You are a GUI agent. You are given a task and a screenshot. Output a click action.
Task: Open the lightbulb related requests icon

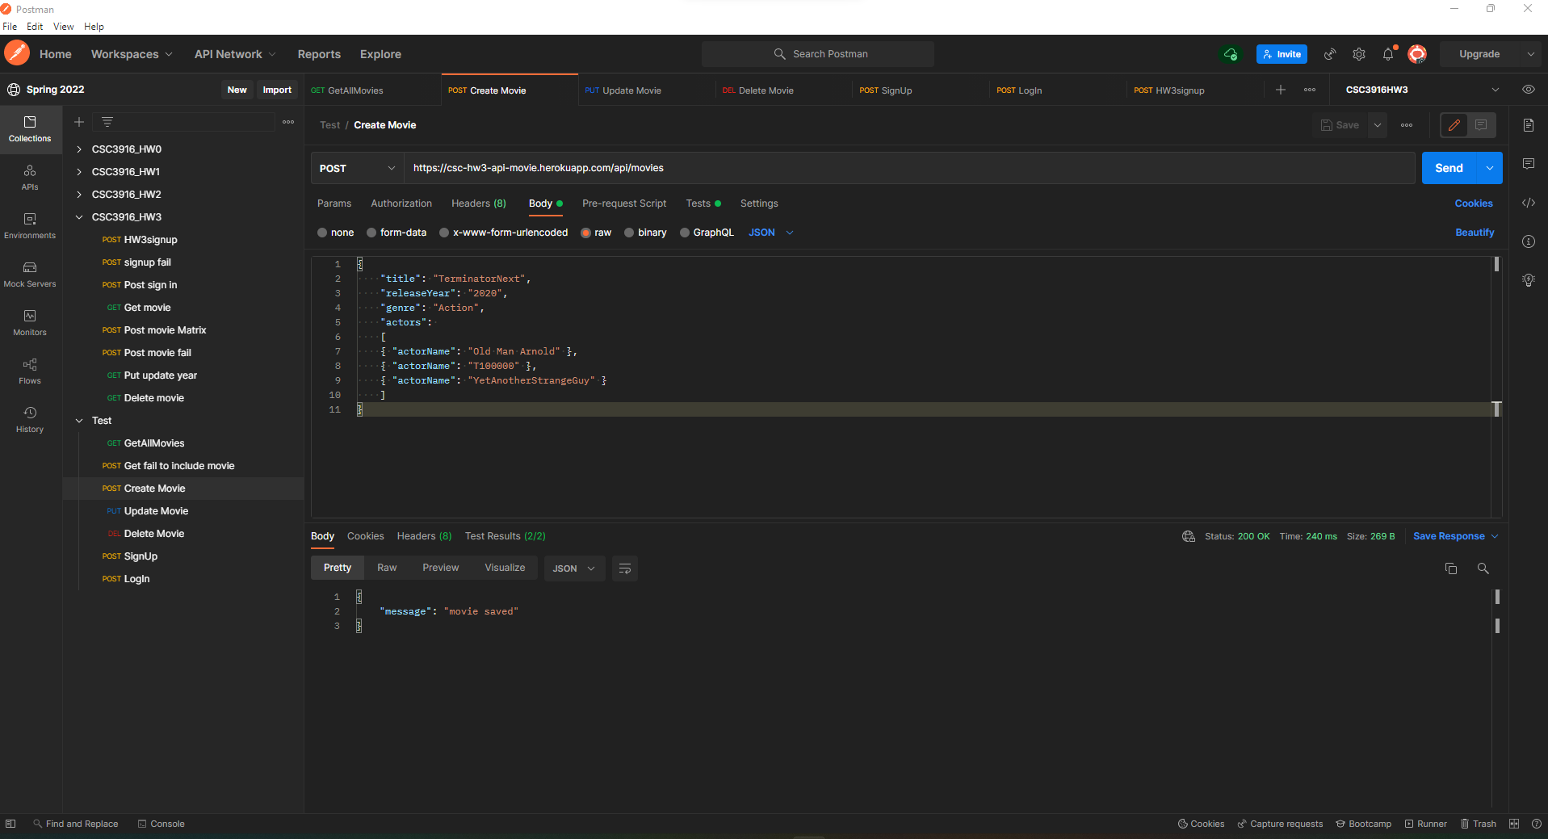[1529, 280]
